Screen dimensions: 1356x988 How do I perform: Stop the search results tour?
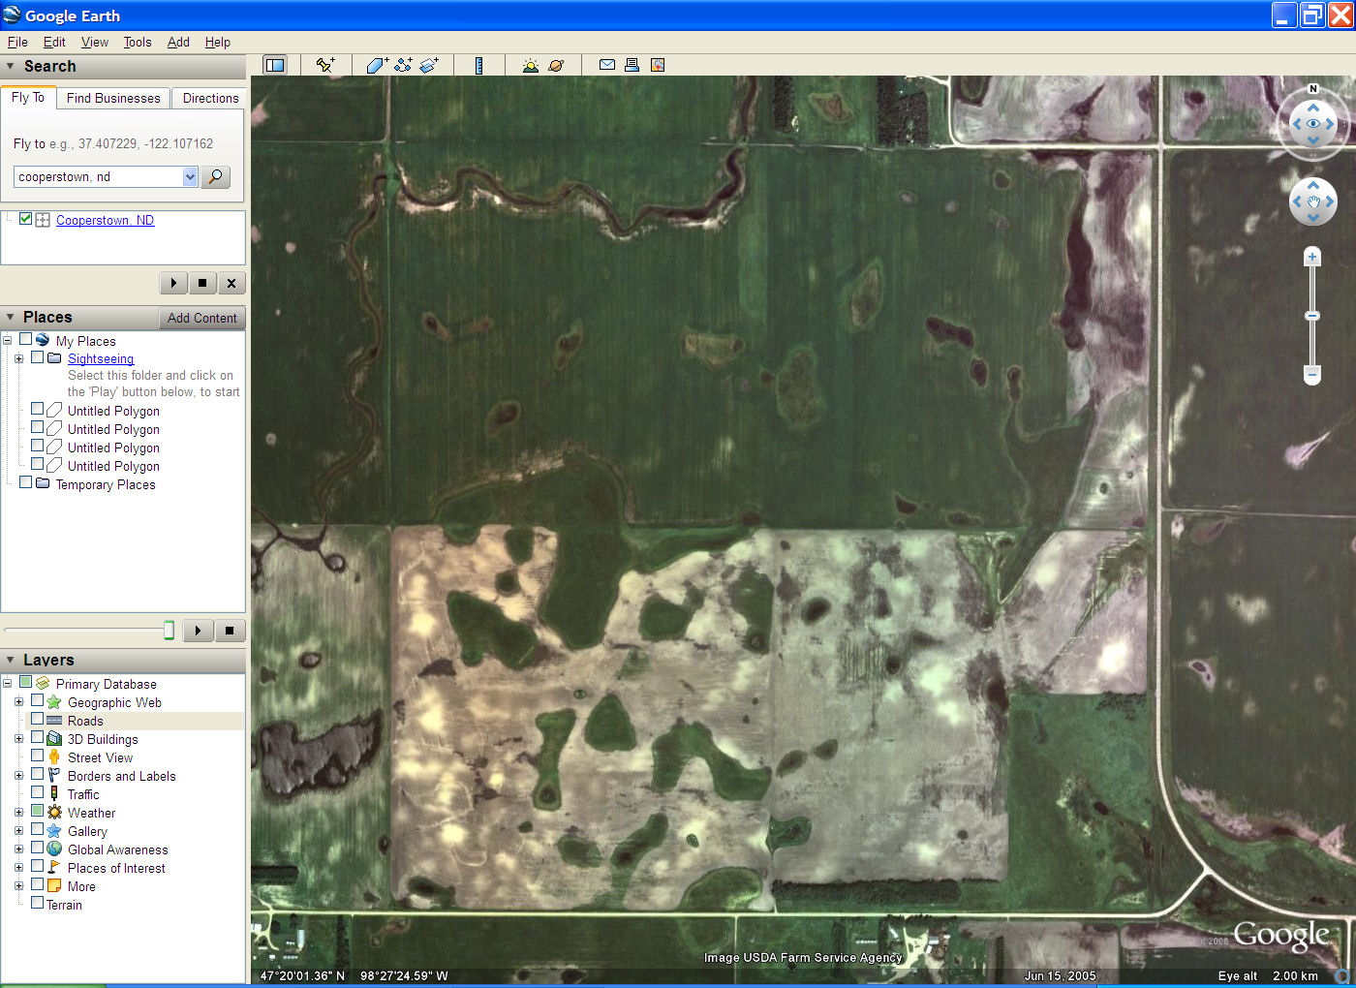pos(201,283)
